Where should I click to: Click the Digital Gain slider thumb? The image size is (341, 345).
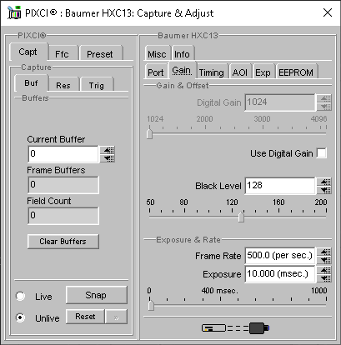(x=149, y=133)
